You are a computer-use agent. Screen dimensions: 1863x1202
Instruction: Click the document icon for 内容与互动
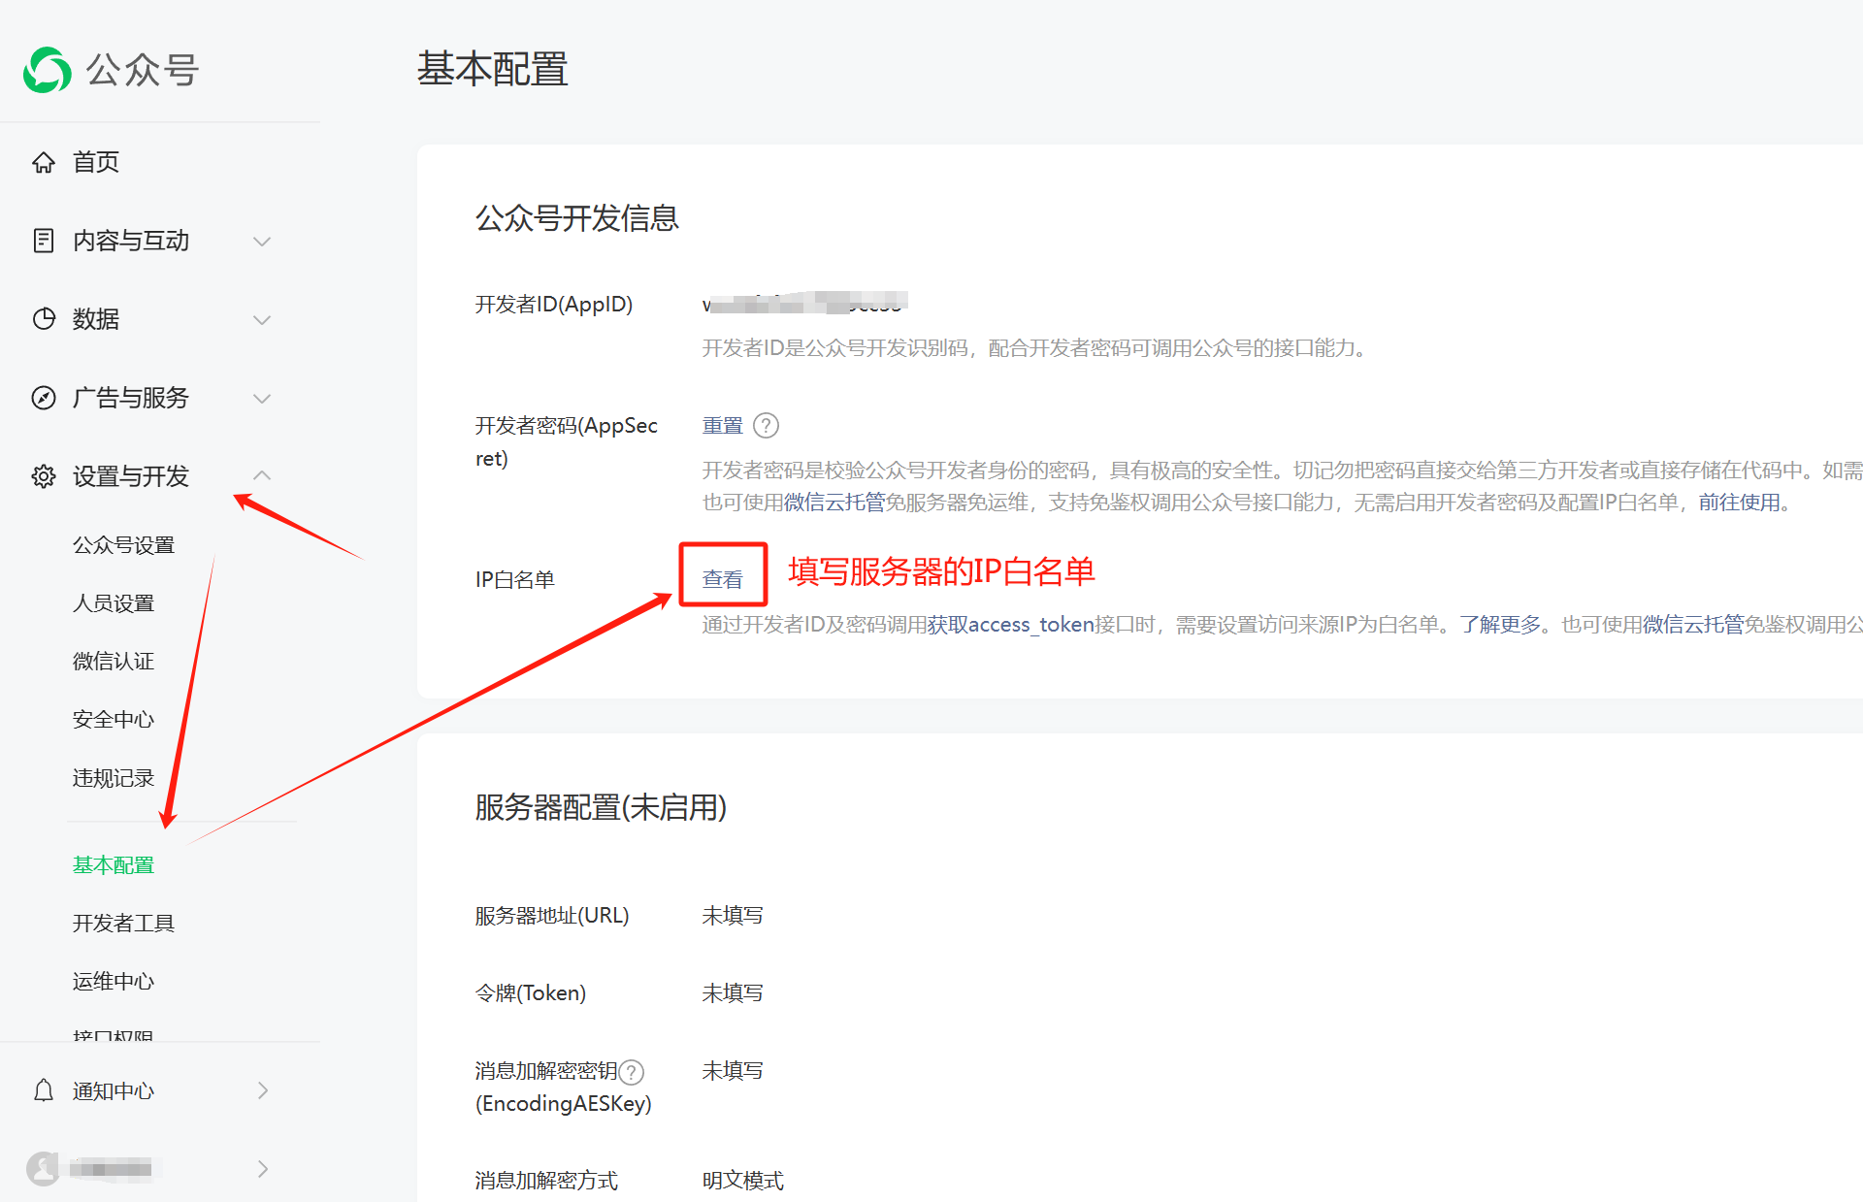click(x=44, y=241)
